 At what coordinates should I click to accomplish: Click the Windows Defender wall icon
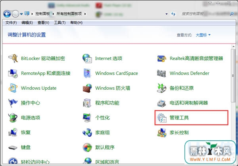161,74
